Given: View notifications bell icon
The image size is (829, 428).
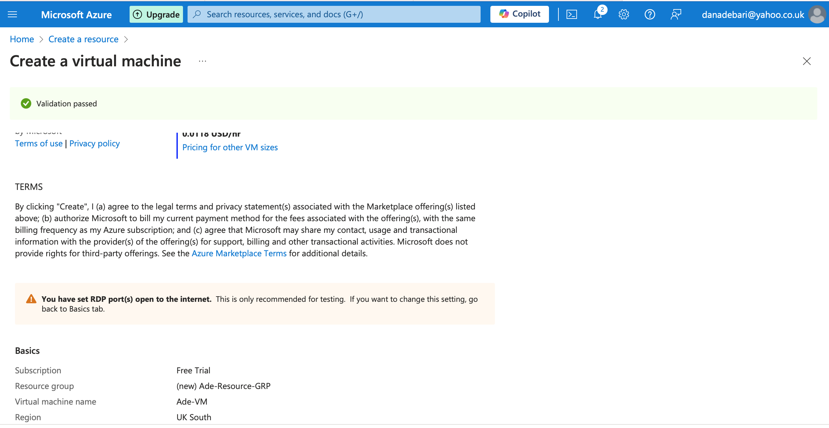Looking at the screenshot, I should [x=598, y=14].
